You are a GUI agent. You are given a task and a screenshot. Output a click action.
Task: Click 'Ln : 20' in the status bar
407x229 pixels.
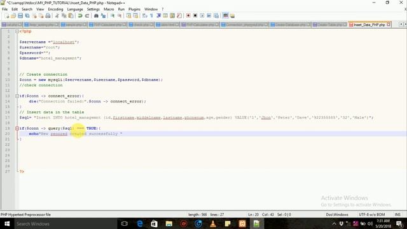[x=253, y=215]
